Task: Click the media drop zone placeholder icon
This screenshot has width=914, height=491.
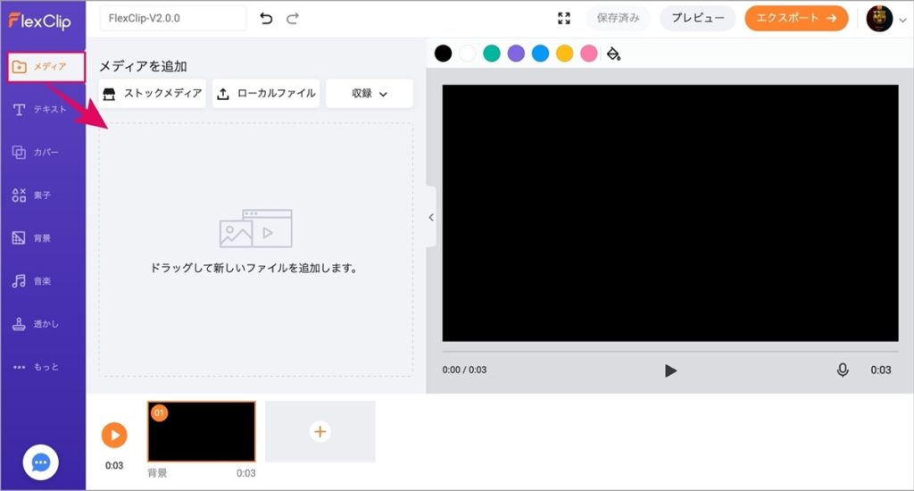Action: tap(256, 229)
